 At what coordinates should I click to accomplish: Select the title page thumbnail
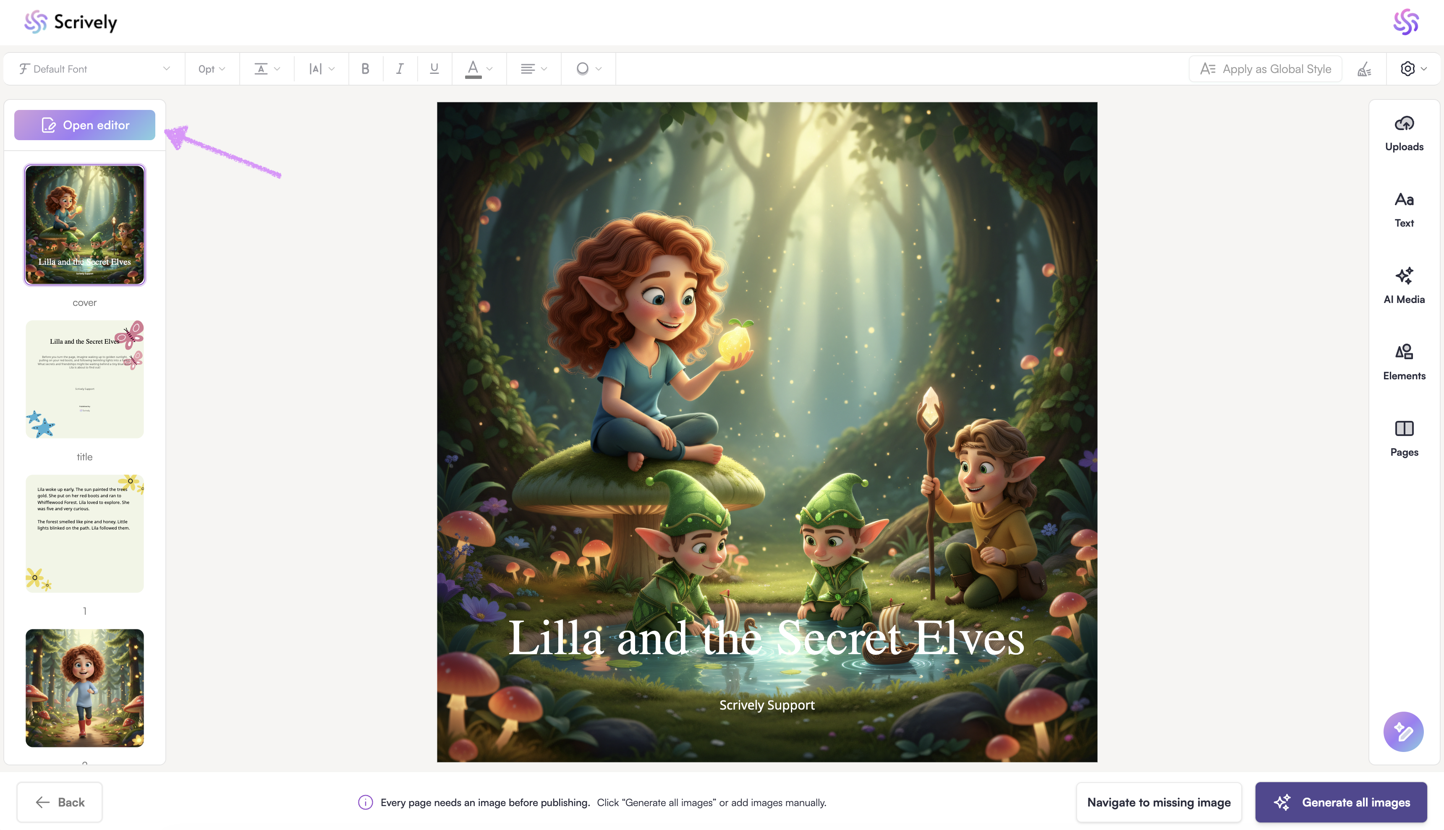coord(84,379)
